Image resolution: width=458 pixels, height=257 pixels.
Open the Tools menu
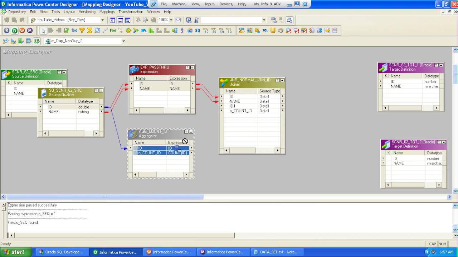pos(55,12)
